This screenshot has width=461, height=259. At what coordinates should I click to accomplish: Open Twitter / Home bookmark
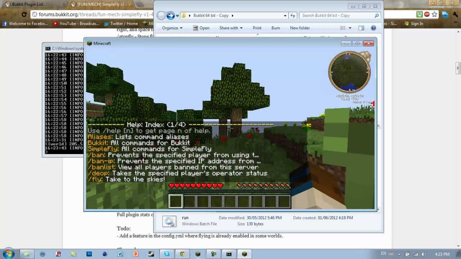121,24
